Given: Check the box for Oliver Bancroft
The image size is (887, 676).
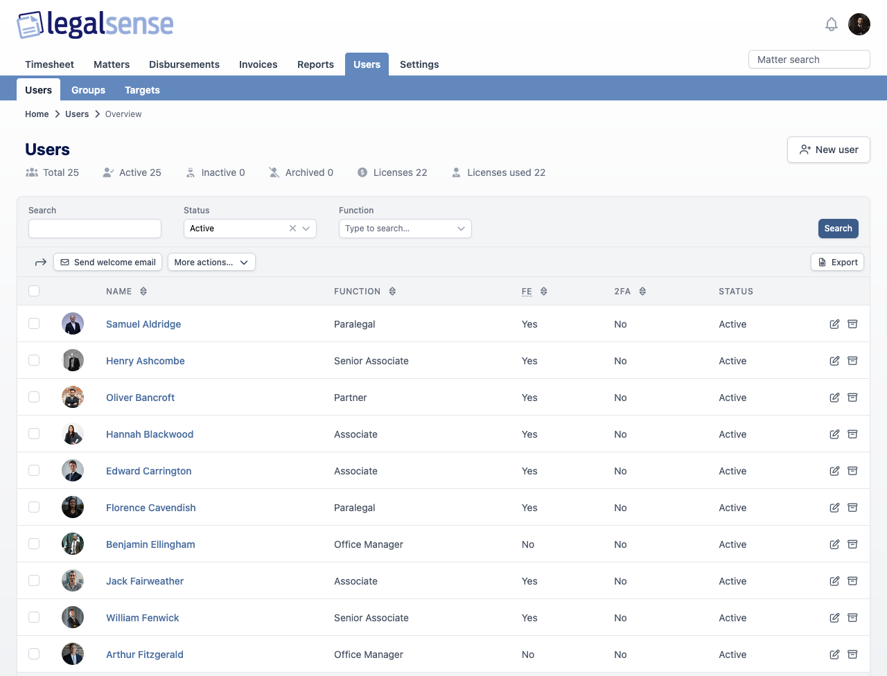Looking at the screenshot, I should [x=34, y=397].
